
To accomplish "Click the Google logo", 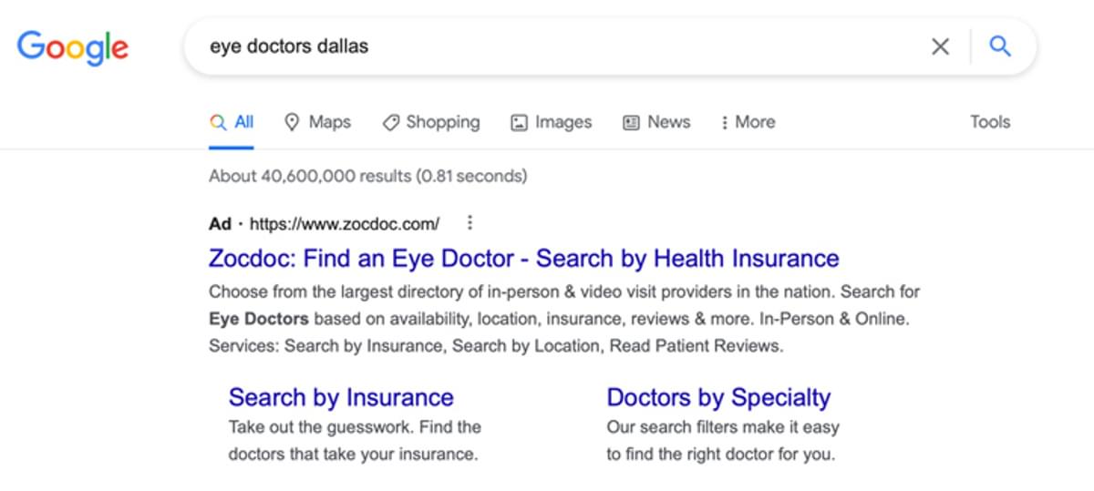I will click(x=73, y=46).
